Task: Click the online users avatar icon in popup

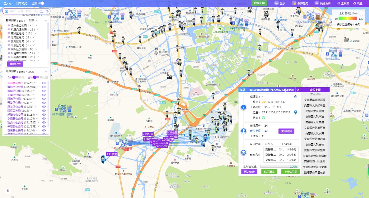Action: tap(243, 131)
